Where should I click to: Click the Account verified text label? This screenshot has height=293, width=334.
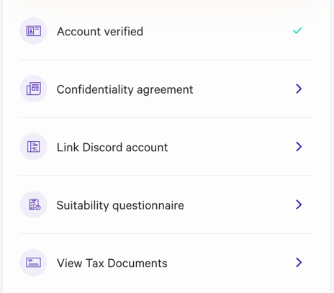[100, 32]
